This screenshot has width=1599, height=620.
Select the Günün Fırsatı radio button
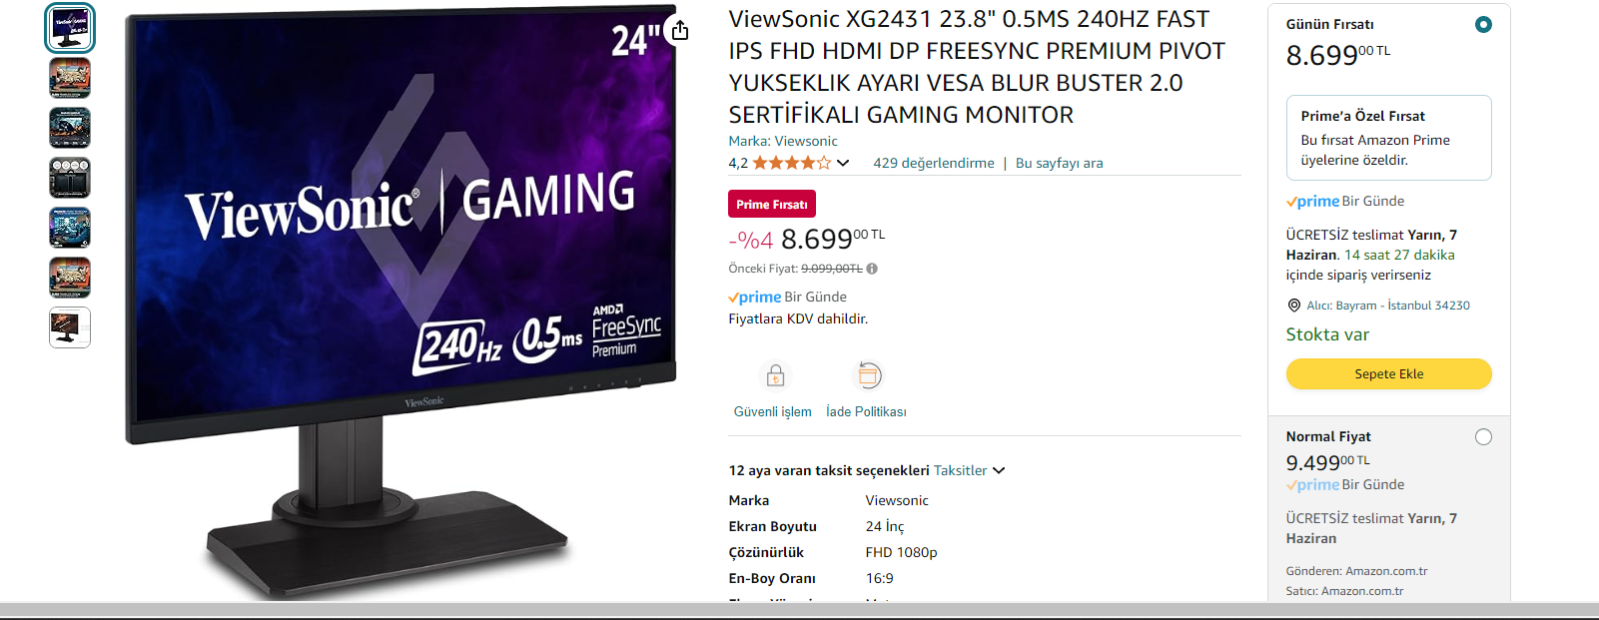pyautogui.click(x=1483, y=24)
